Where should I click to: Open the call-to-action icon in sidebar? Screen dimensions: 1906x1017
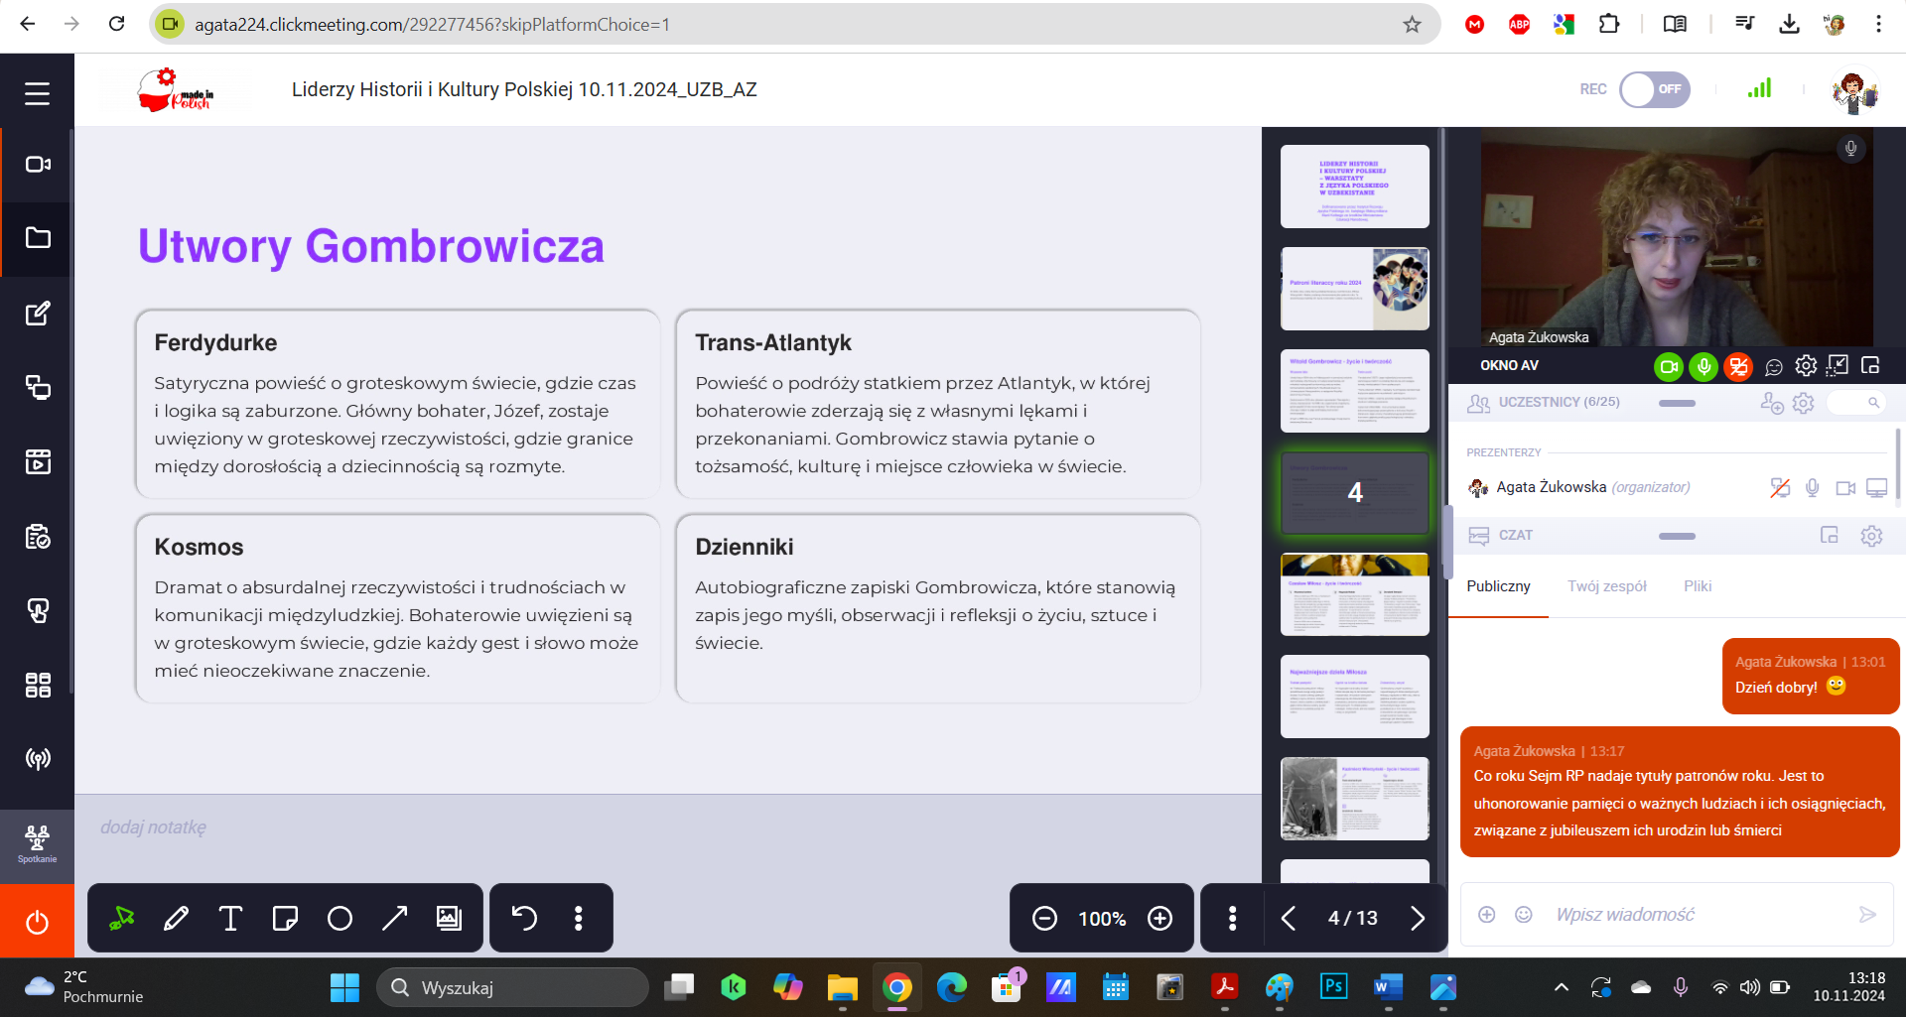tap(38, 610)
